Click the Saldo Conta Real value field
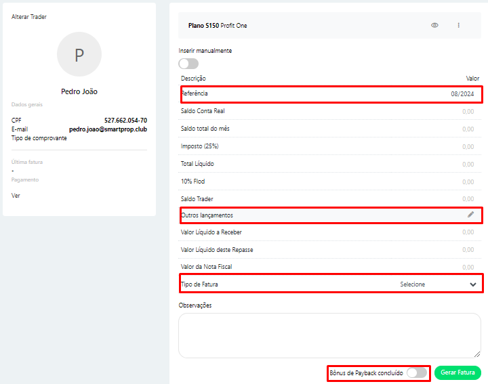The width and height of the screenshot is (488, 384). click(468, 111)
